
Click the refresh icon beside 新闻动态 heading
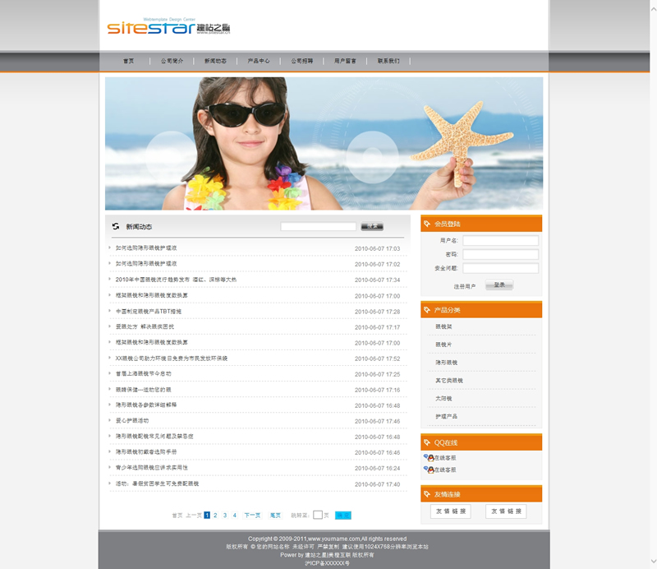[x=116, y=226]
